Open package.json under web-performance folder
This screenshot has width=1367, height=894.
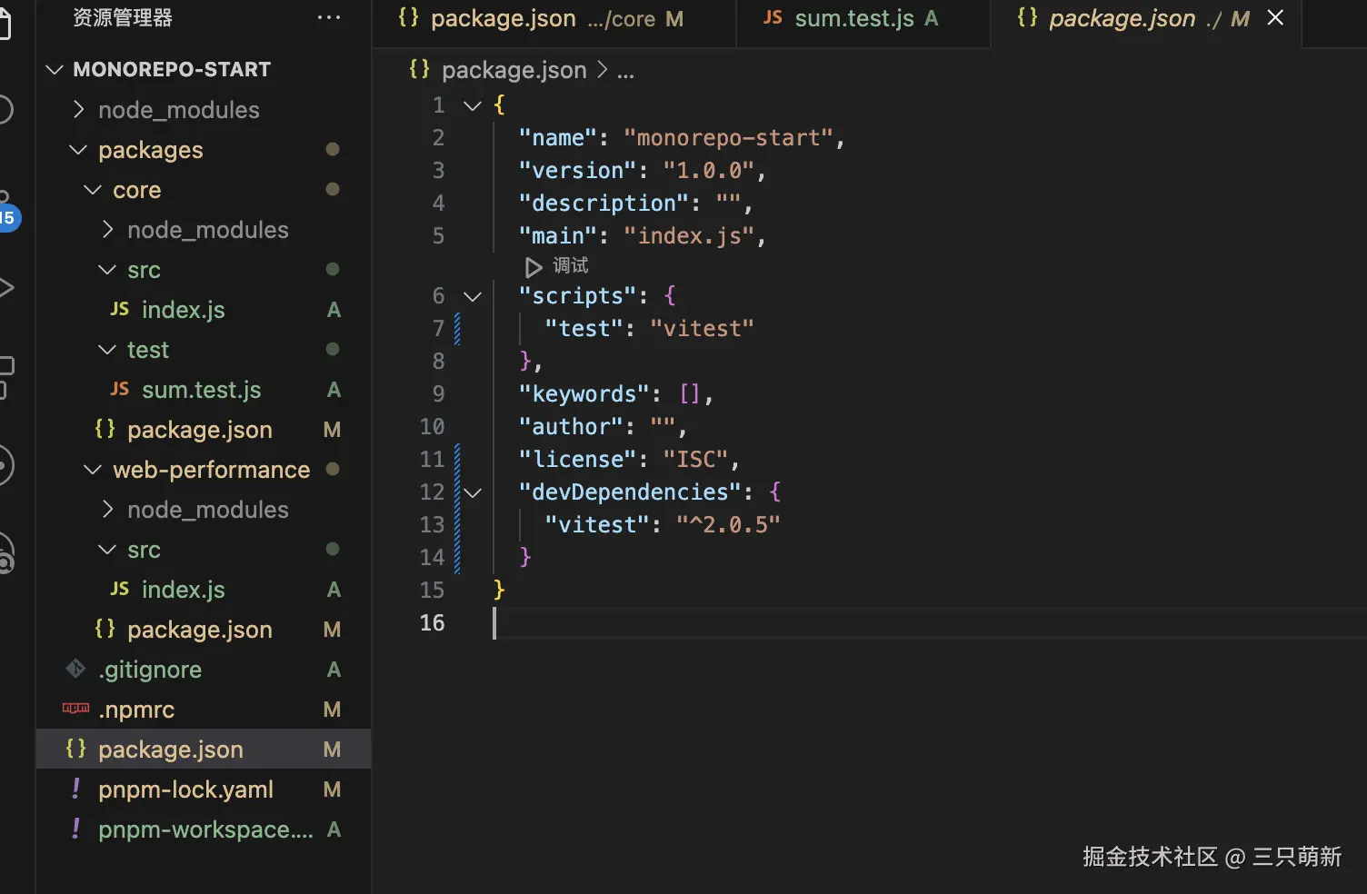(x=204, y=630)
